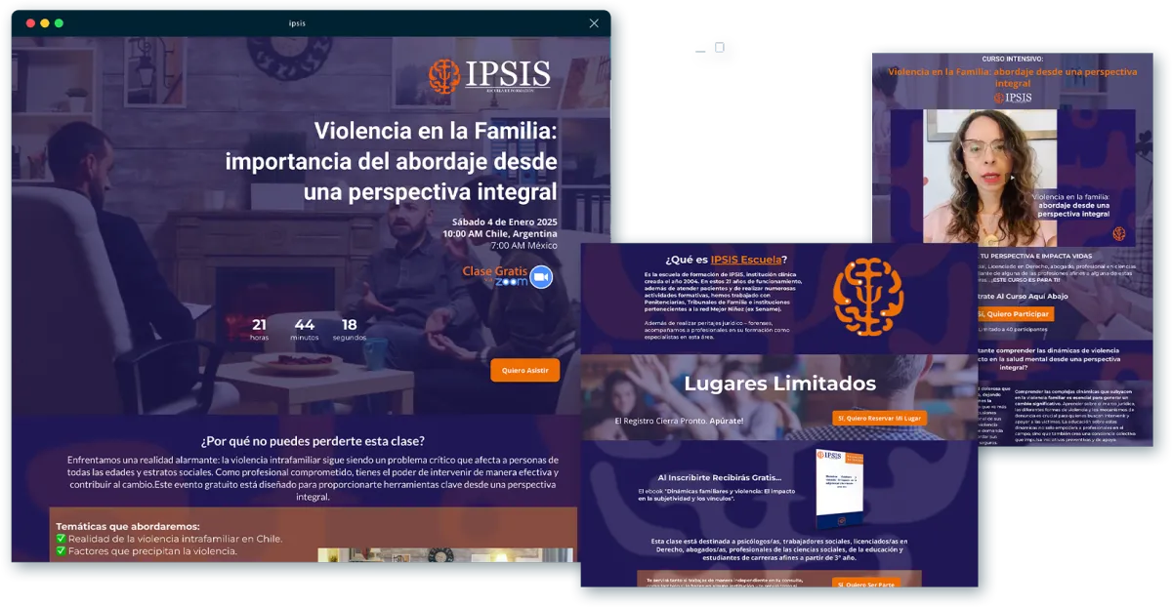This screenshot has height=607, width=1172.
Task: Click the 'CURSO INTENSIVO:' label
Action: [x=1013, y=60]
